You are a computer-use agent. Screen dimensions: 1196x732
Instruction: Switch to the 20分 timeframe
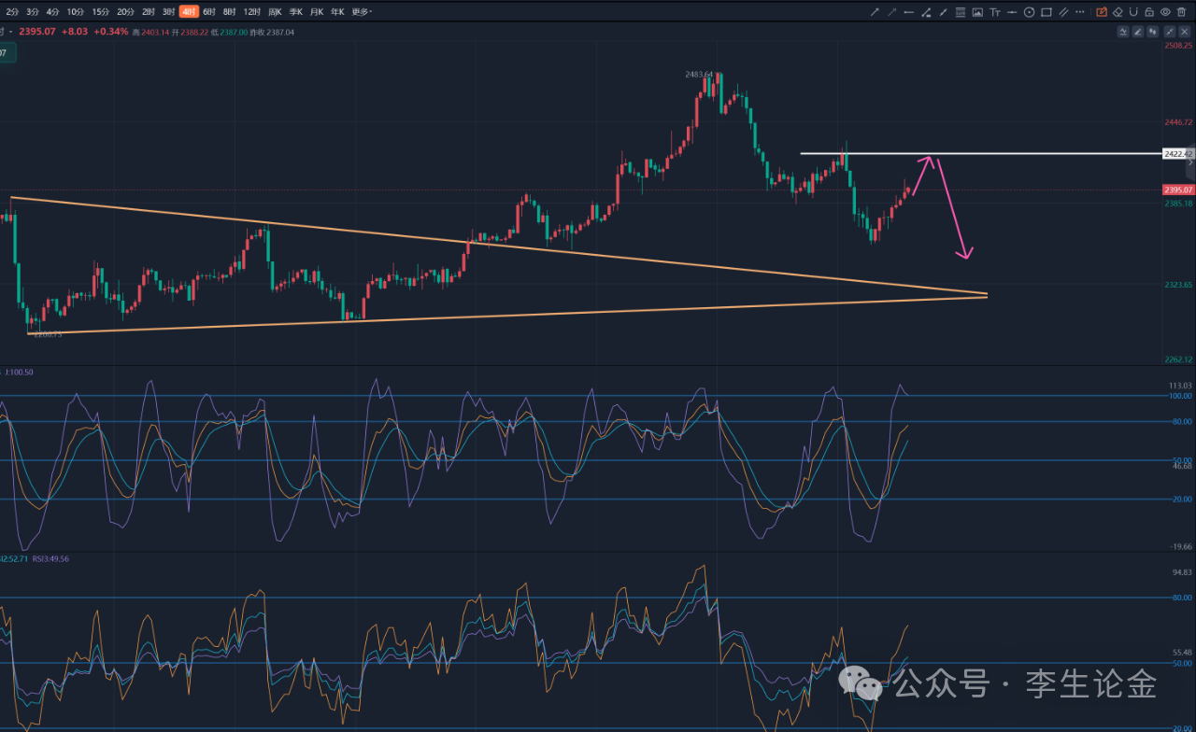point(125,12)
